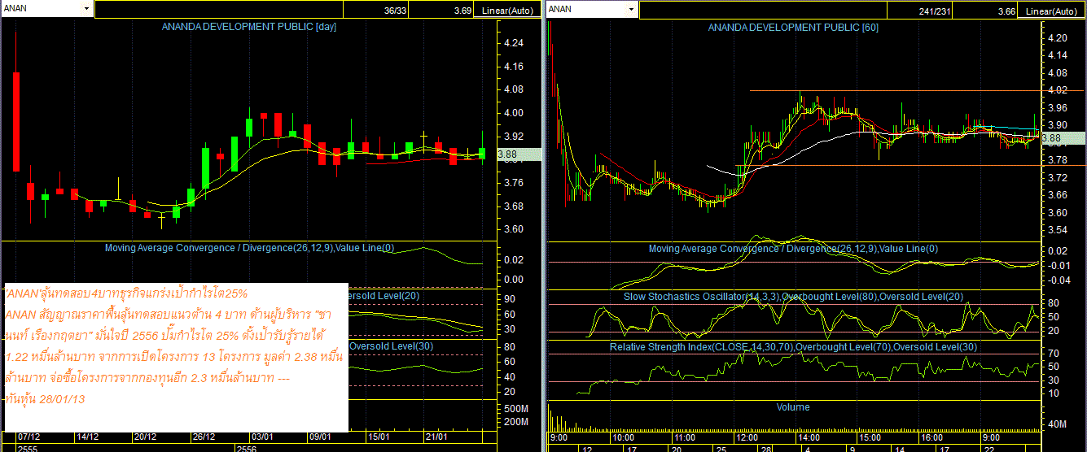Screen dimensions: 1087x452
Task: Click the 14:00 time label on 60-minute axis
Action: pos(809,437)
